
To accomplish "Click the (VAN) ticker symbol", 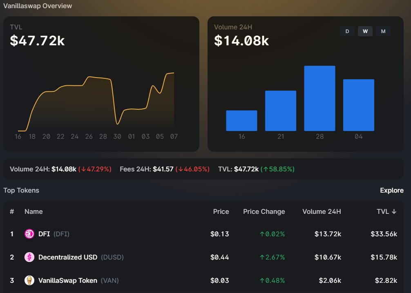I will pyautogui.click(x=110, y=280).
